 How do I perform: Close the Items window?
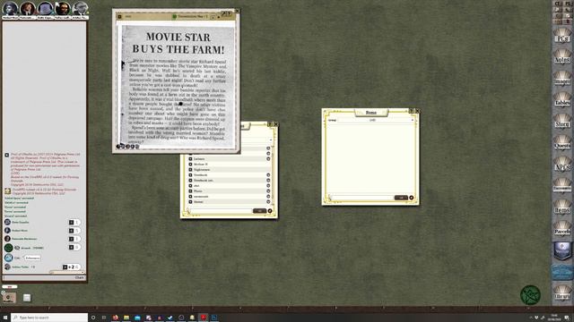[x=417, y=111]
